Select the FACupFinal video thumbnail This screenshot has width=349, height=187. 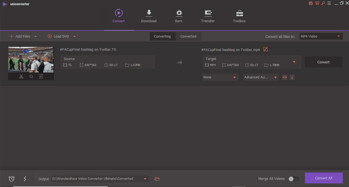31,59
